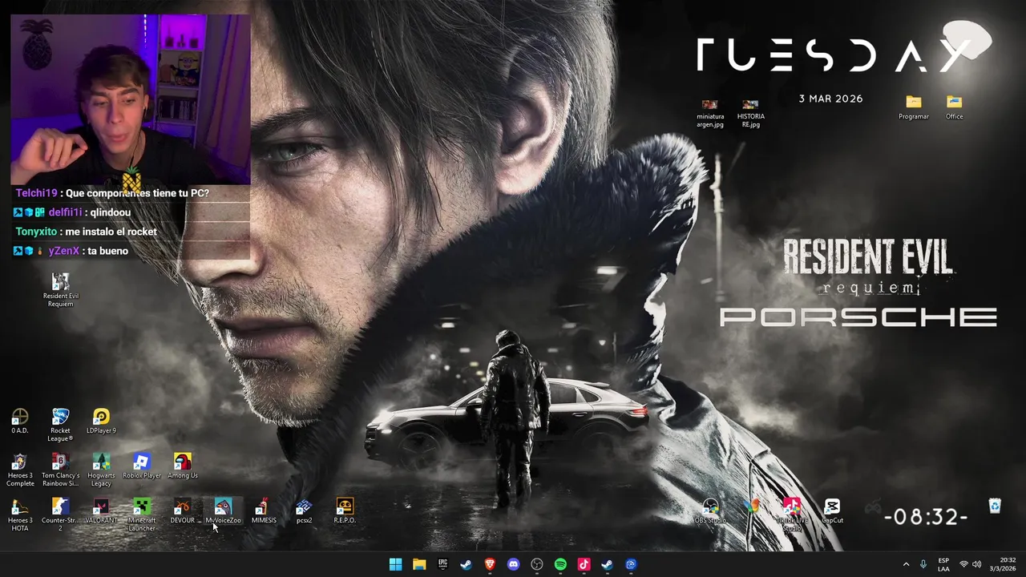Select the miniatura argen.jpg file
1026x577 pixels.
pos(710,114)
